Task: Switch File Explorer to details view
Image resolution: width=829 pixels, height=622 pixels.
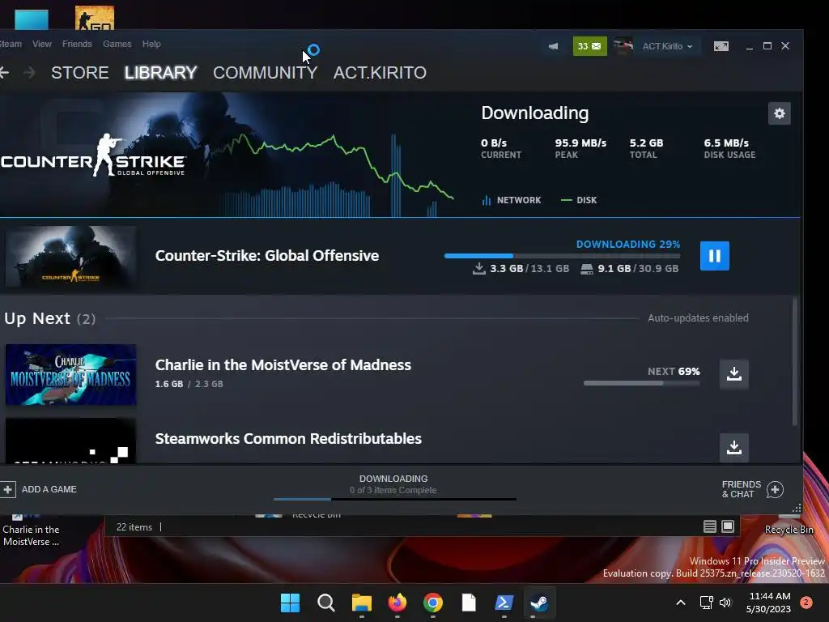Action: (709, 526)
